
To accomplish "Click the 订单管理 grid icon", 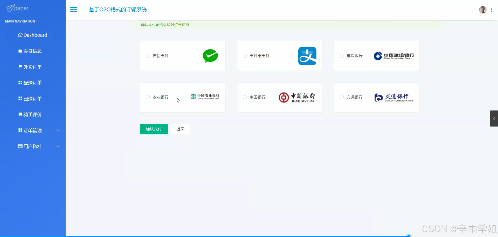I will coord(20,130).
